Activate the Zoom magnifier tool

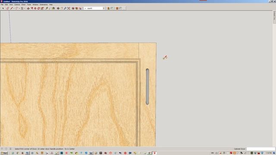[x=65, y=8]
